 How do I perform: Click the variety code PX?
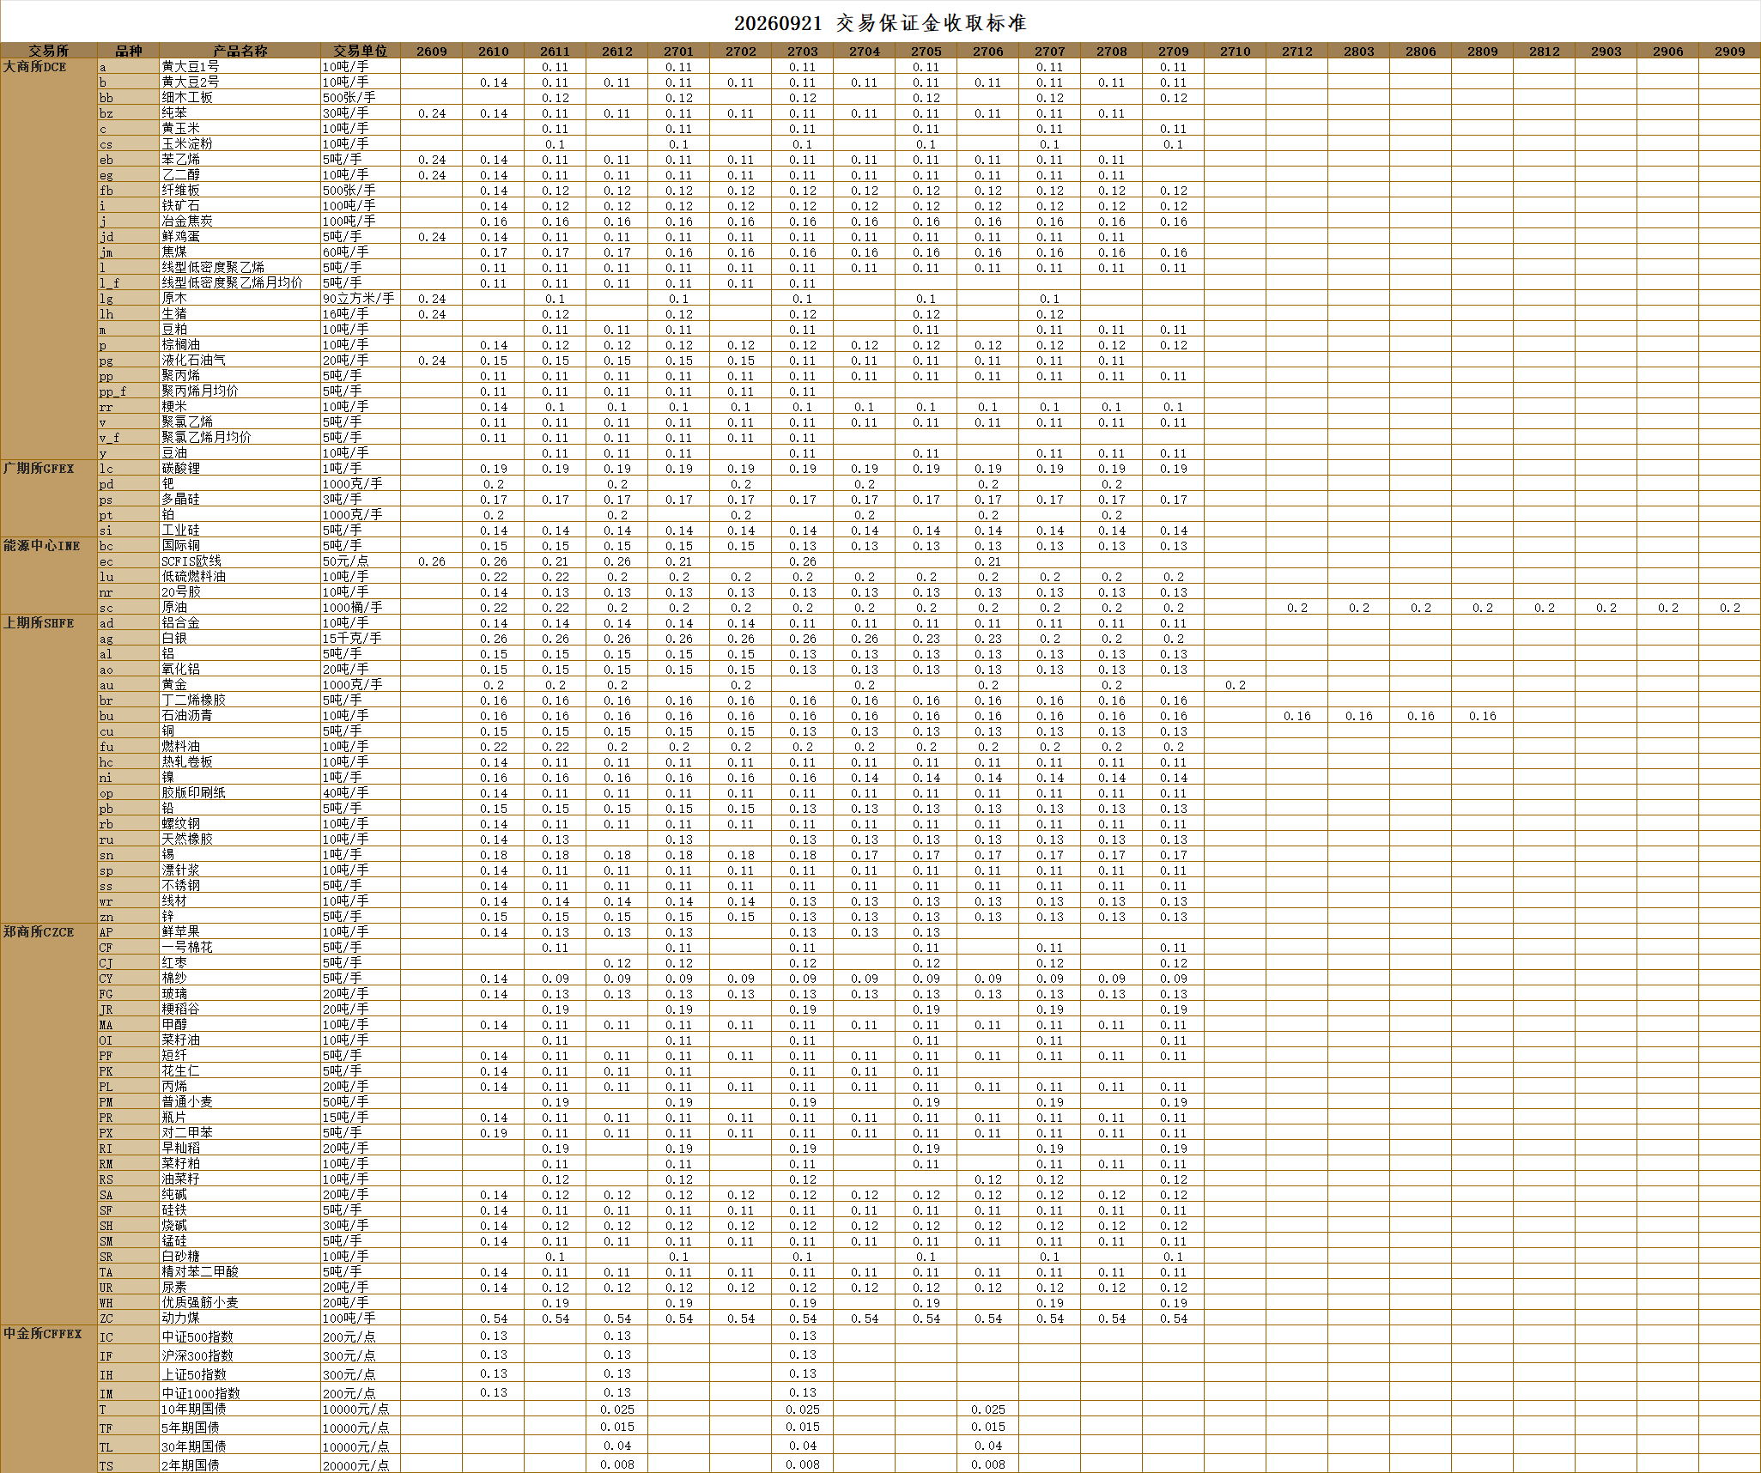[x=106, y=1133]
